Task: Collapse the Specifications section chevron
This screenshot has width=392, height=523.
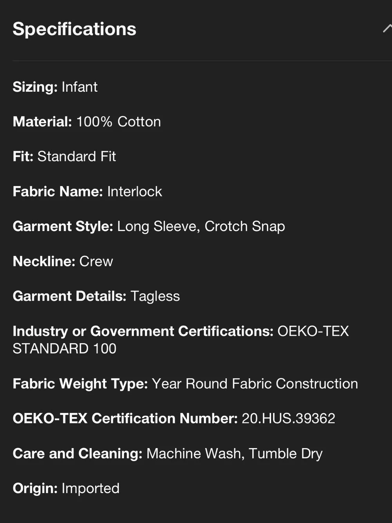Action: [387, 29]
